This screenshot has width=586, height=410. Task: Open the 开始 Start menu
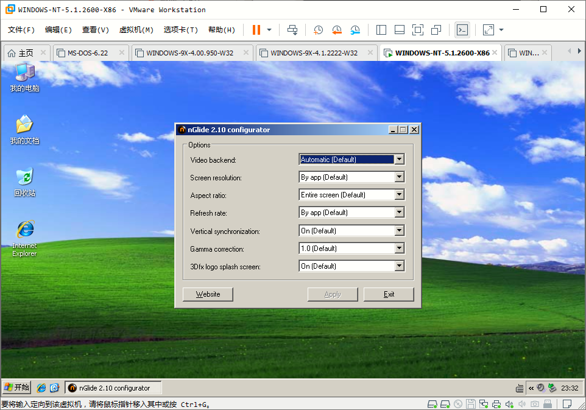tap(17, 387)
